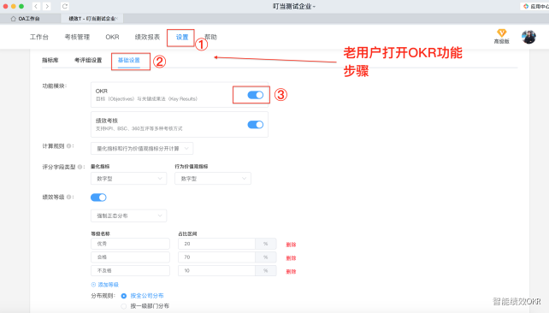The image size is (549, 313).
Task: Toggle the OKR module switch
Action: pos(255,95)
